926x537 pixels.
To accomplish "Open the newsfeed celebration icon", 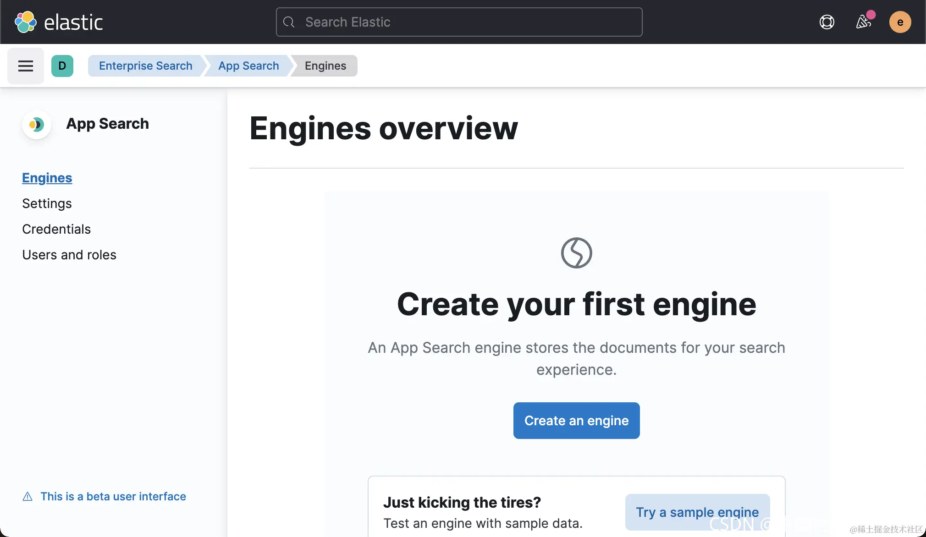I will [x=863, y=22].
